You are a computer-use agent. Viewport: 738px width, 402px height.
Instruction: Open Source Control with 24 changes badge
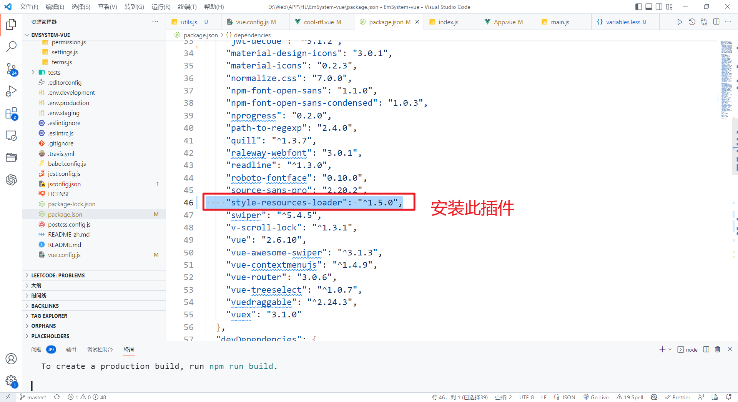[x=11, y=69]
